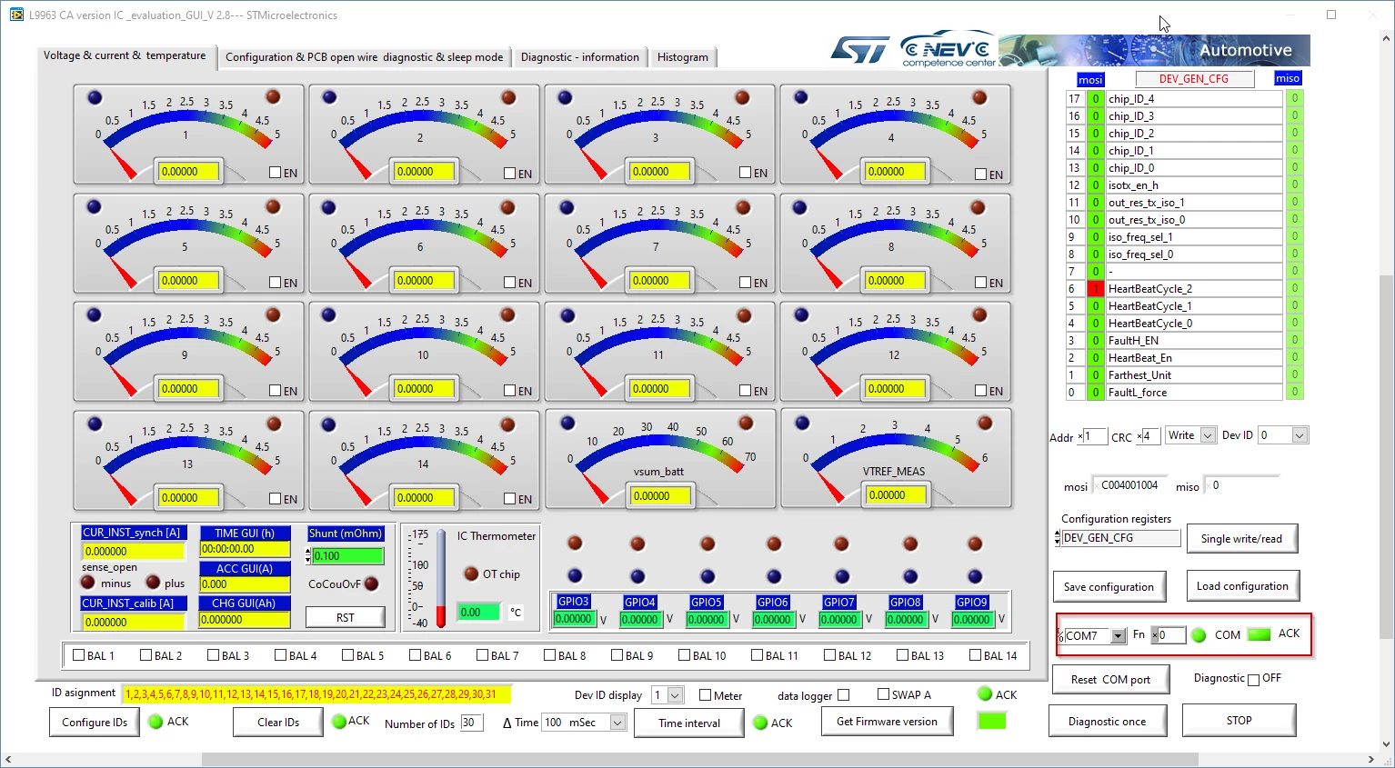Click the CoCouOvF LED indicator

coord(371,583)
